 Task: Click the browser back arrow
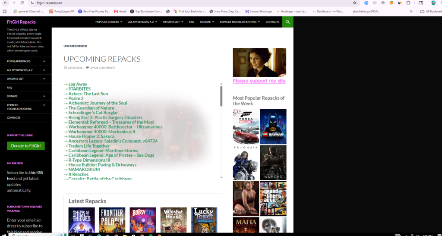pyautogui.click(x=5, y=3)
